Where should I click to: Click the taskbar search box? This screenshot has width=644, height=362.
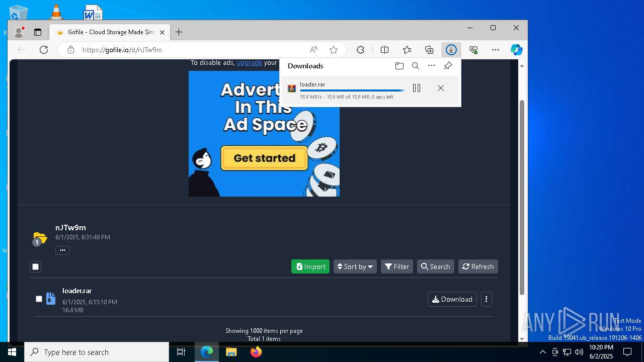pos(97,352)
